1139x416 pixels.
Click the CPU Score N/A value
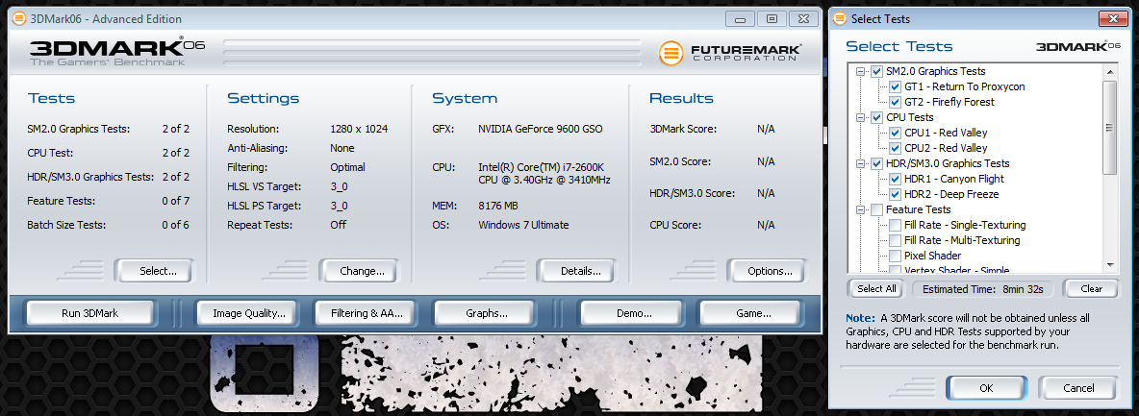coord(766,225)
